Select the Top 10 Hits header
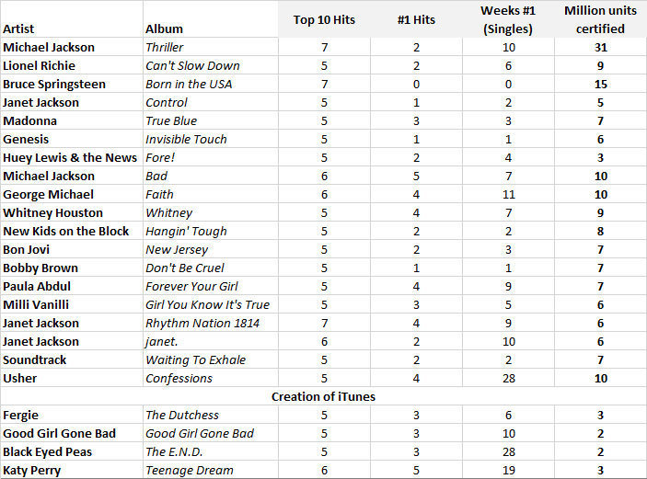 324,19
